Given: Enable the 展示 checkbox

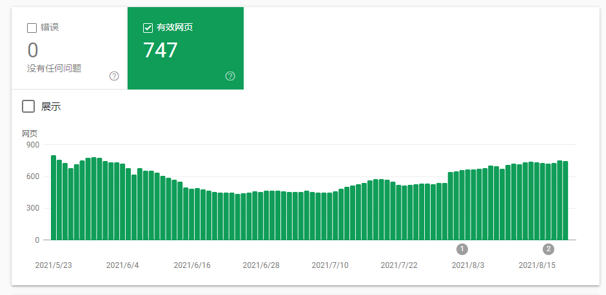Looking at the screenshot, I should [28, 106].
